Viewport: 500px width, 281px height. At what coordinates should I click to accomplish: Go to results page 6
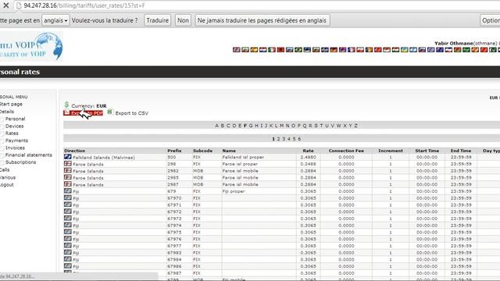[x=299, y=139]
